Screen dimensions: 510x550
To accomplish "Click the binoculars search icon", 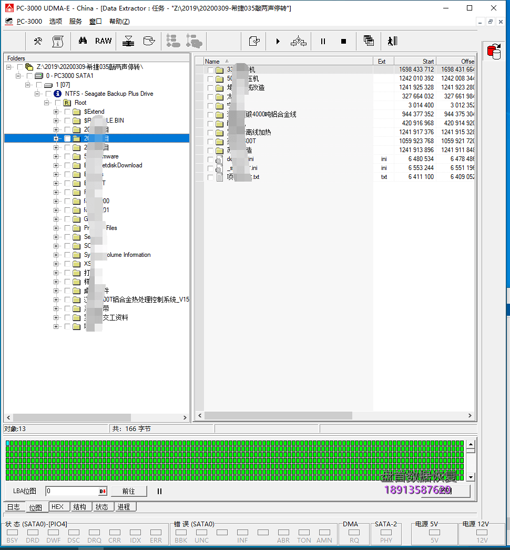I will tap(83, 41).
